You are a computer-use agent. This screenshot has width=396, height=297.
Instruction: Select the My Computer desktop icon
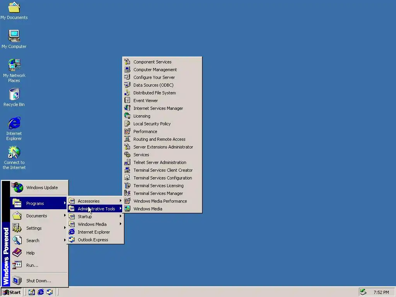click(14, 39)
